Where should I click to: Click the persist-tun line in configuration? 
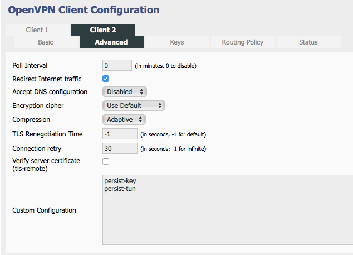[x=120, y=189]
